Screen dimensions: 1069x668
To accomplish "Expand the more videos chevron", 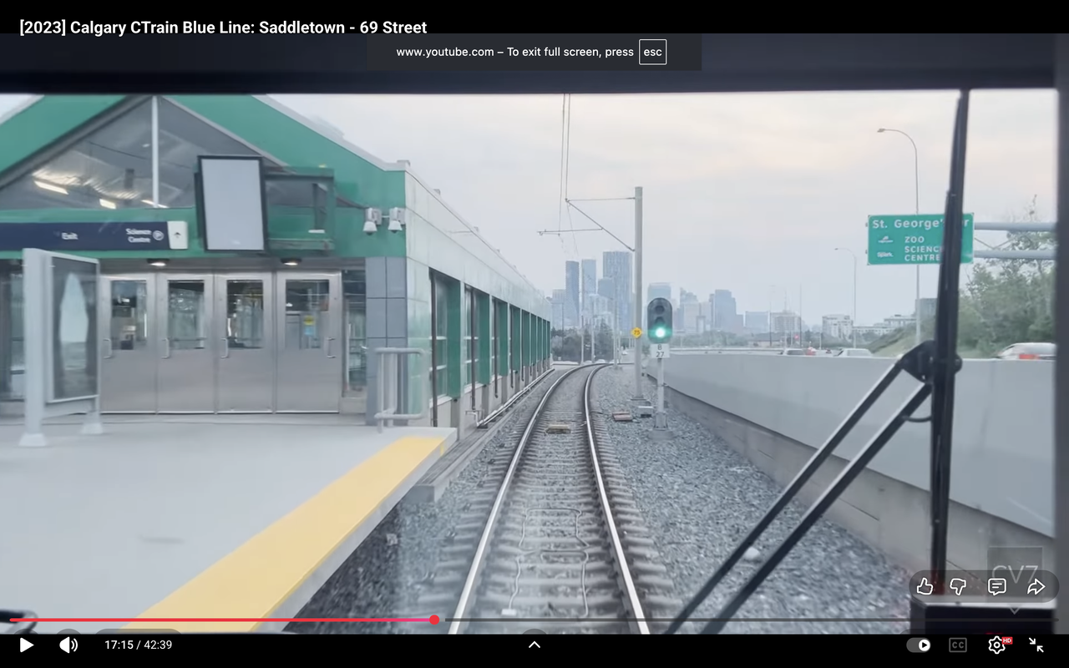I will click(534, 644).
